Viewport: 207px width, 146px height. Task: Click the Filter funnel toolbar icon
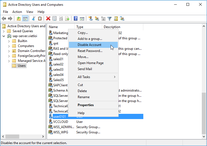(x=110, y=18)
